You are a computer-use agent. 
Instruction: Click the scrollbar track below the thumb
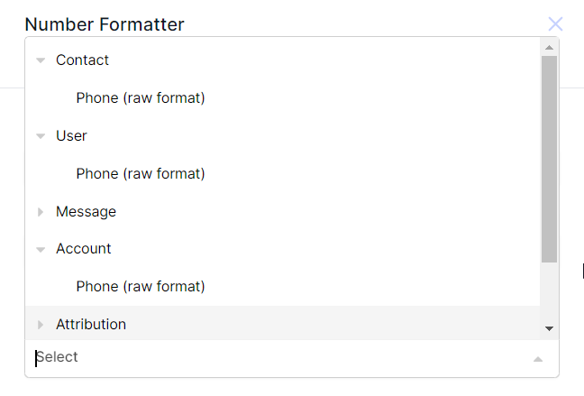(x=549, y=293)
